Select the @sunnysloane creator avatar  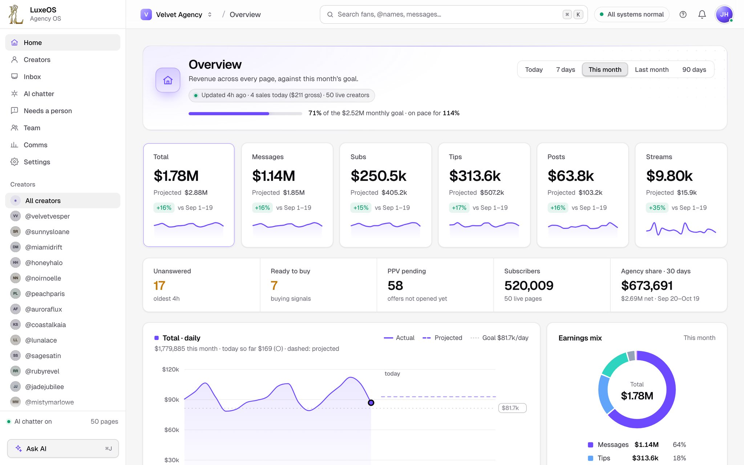tap(15, 232)
